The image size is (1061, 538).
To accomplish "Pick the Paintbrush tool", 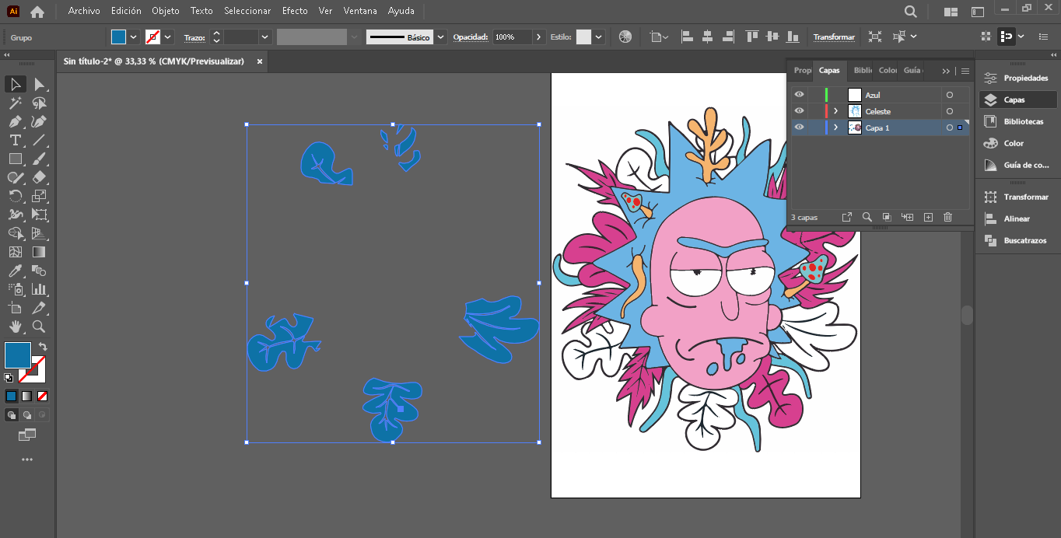I will point(39,159).
